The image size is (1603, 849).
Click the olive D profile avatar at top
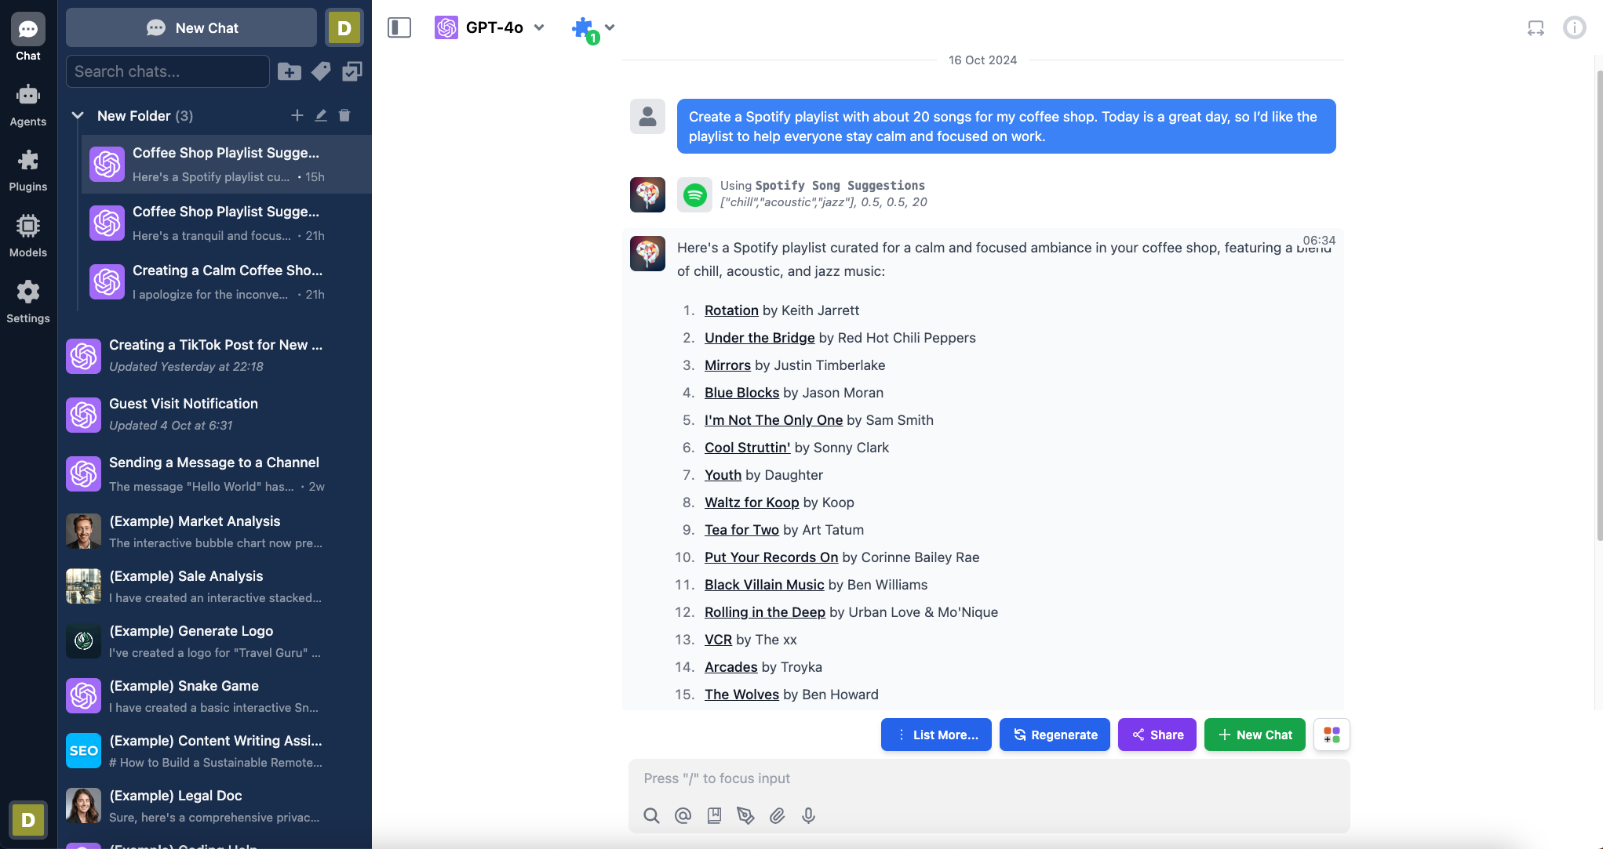[344, 28]
